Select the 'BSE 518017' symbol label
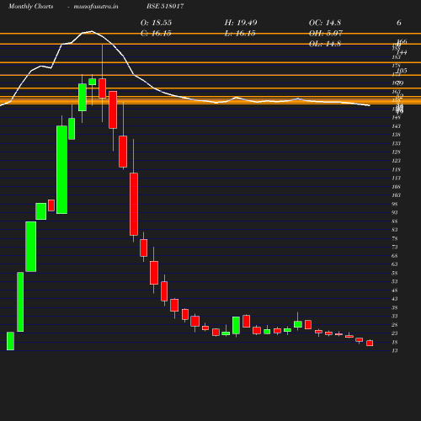Screen dimensions: 421x421 [165, 6]
